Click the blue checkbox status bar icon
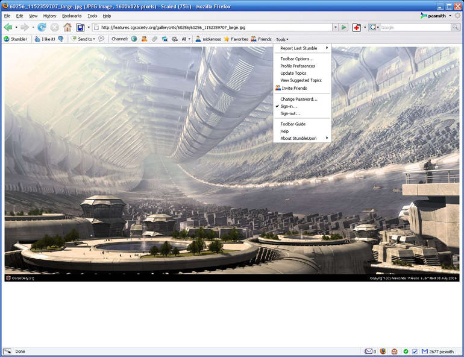464x357 pixels. click(415, 352)
